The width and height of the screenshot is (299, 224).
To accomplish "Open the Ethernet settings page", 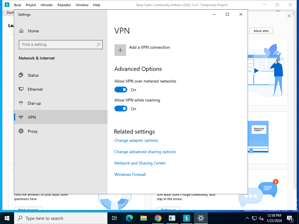I will [61, 89].
